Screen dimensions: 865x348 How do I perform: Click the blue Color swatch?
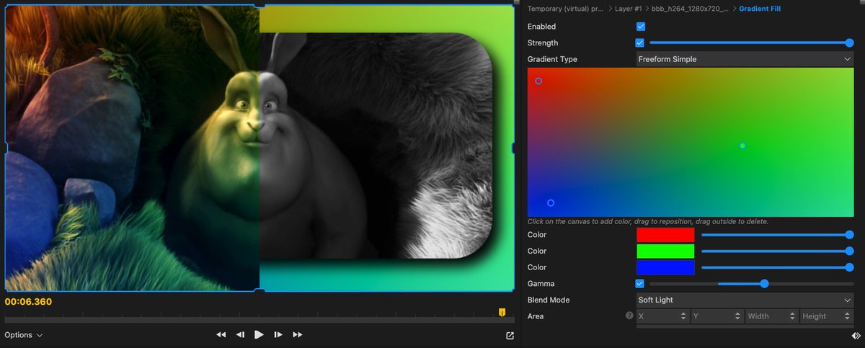coord(665,267)
